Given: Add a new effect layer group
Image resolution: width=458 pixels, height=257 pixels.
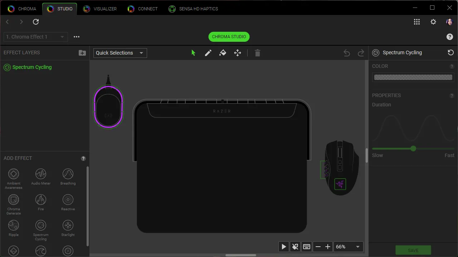Looking at the screenshot, I should click(82, 53).
